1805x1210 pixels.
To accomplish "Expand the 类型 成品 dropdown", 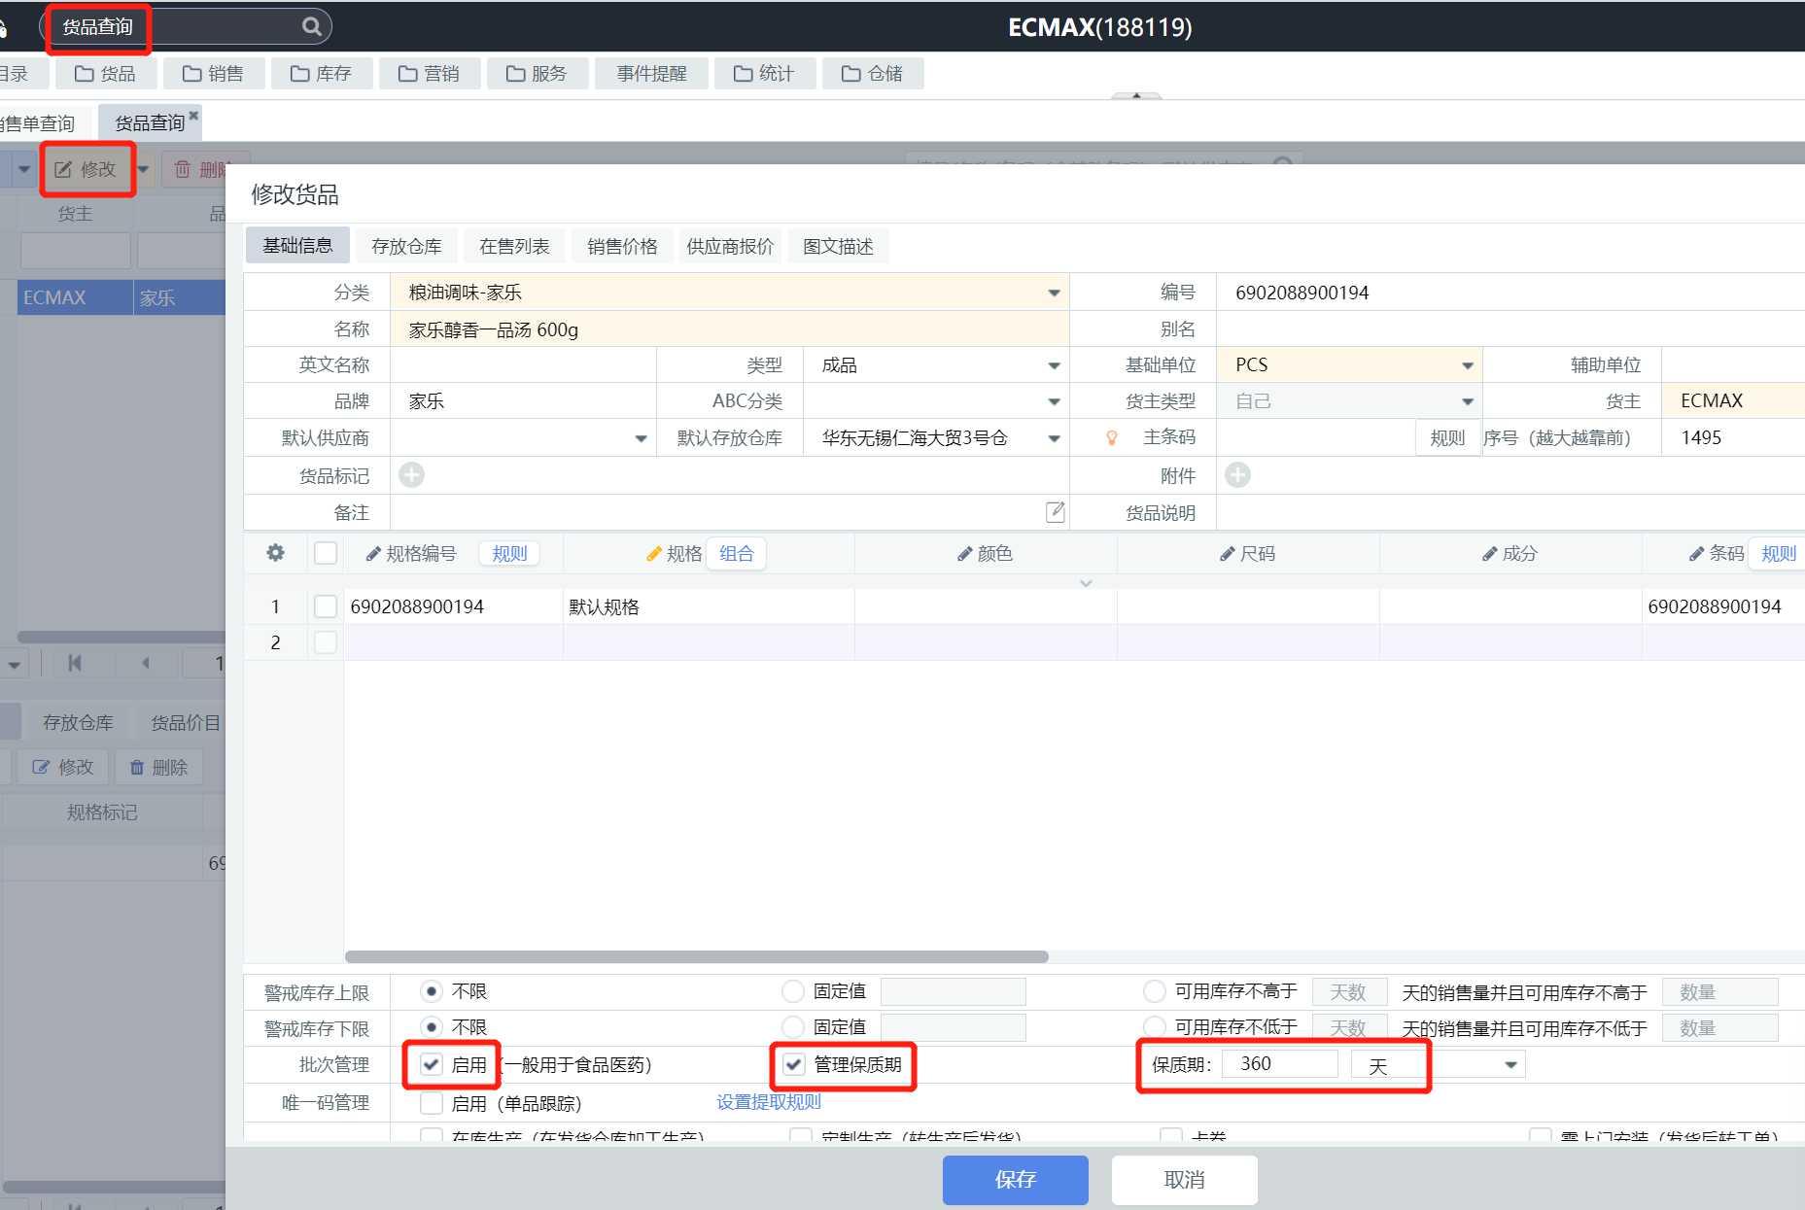I will pos(1054,365).
